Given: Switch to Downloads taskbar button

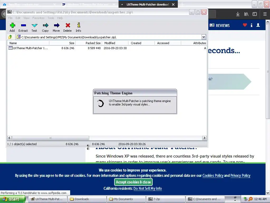Looking at the screenshot, I should tap(86, 199).
